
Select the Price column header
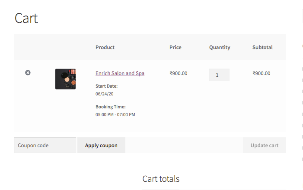coord(175,47)
